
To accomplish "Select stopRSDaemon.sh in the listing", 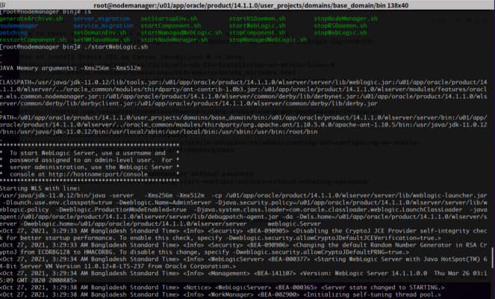I will pyautogui.click(x=340, y=25).
